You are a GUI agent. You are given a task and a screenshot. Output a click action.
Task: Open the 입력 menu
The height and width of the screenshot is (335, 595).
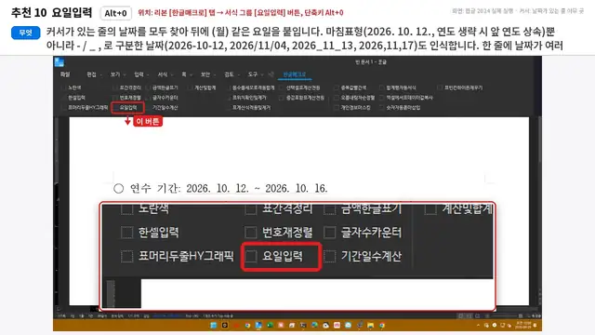[x=139, y=74]
